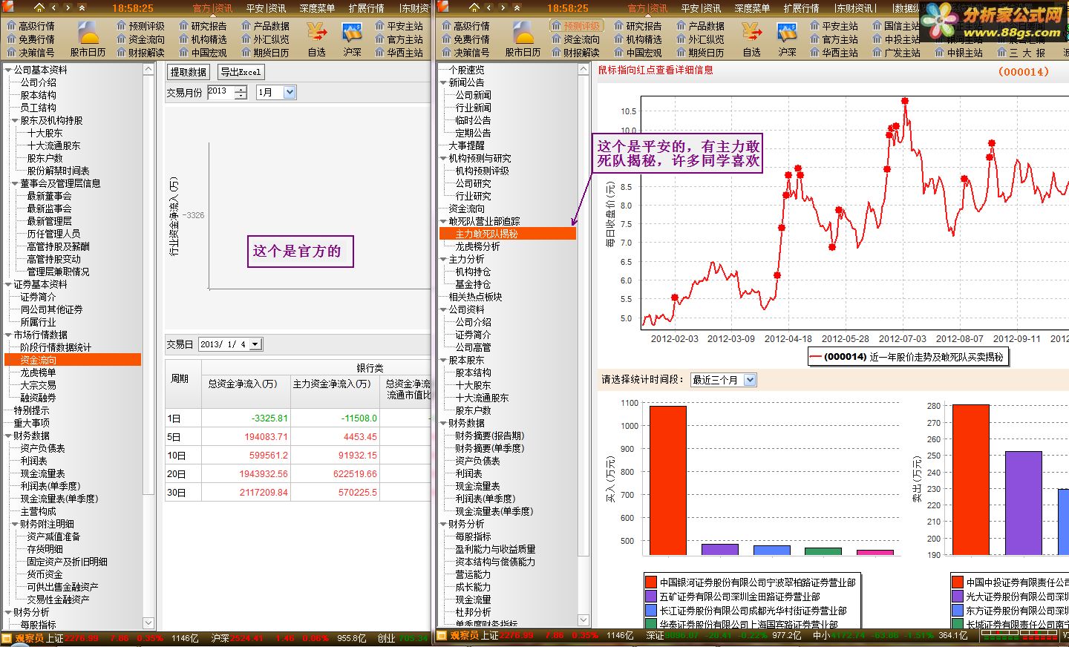
Task: Click the 622519.66 cell in the 20日 row
Action: (336, 474)
